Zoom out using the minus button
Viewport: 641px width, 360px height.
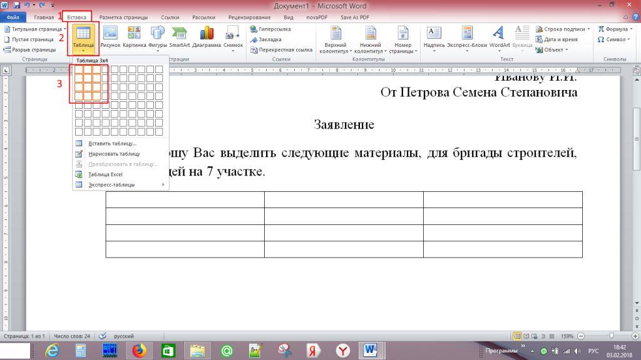click(x=581, y=336)
